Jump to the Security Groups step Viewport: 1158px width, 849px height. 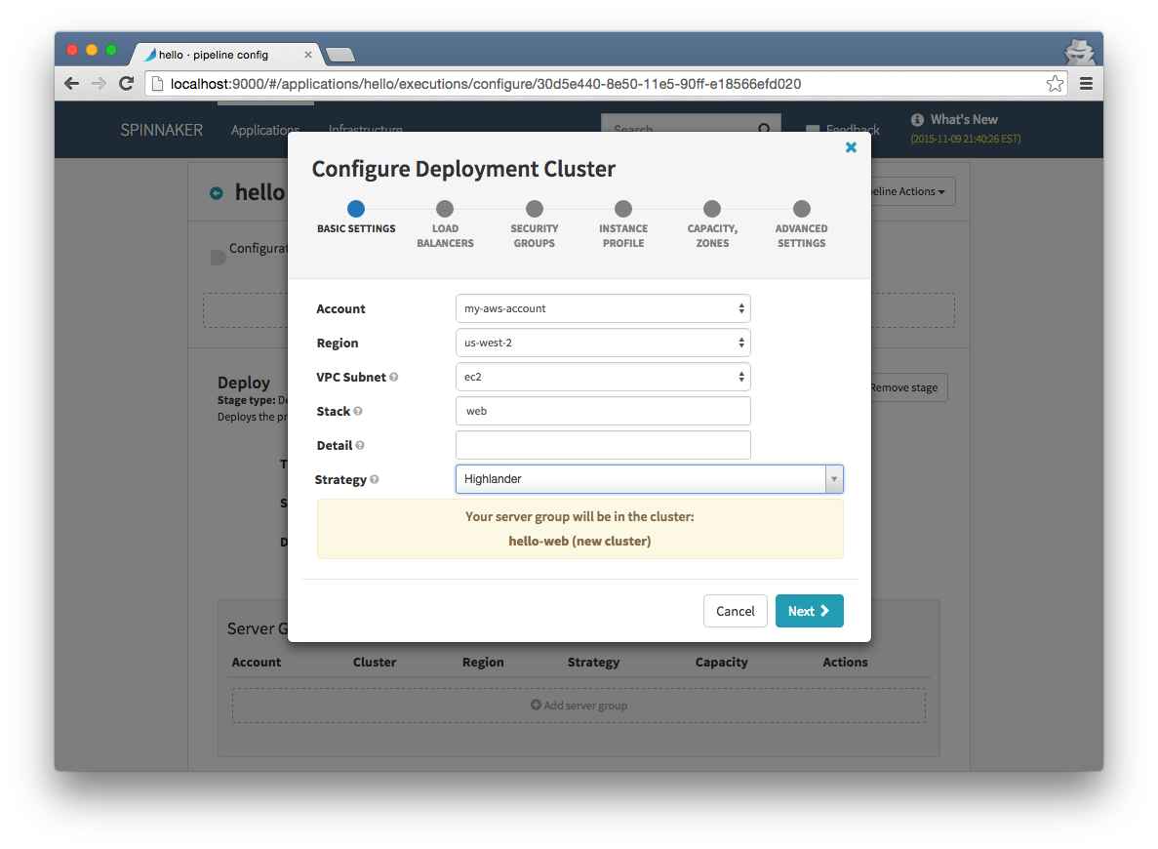point(534,224)
